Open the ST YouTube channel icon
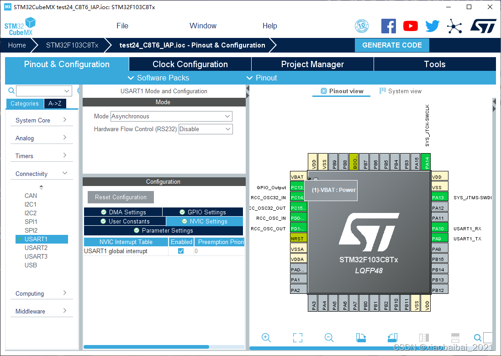The image size is (501, 356). point(411,26)
